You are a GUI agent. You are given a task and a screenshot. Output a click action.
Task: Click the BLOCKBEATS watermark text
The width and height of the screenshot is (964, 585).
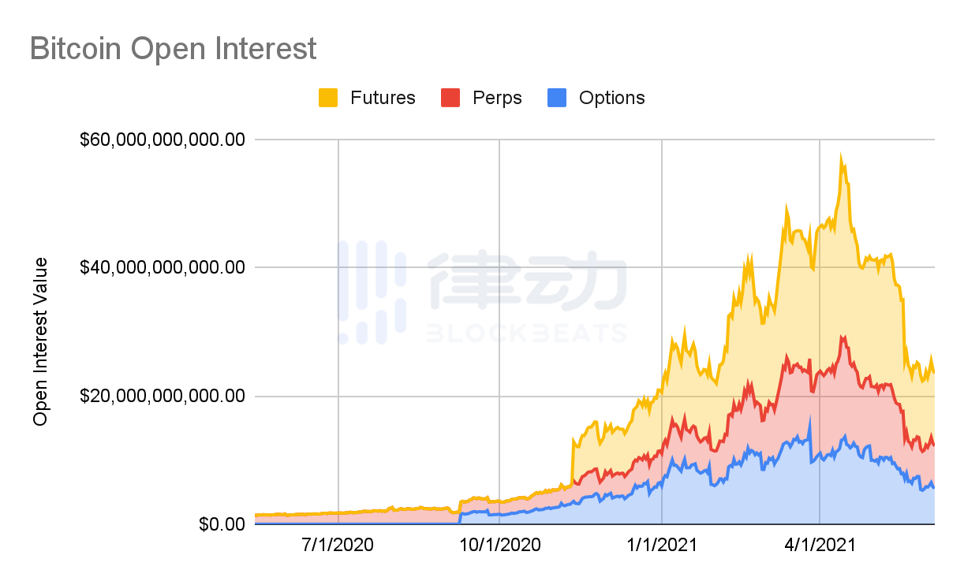click(526, 333)
